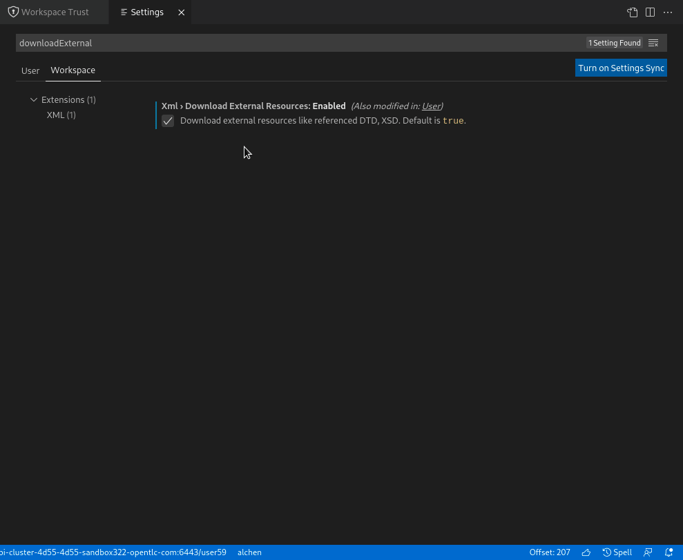Image resolution: width=683 pixels, height=560 pixels.
Task: Open the Workspace Trust tab
Action: click(55, 12)
